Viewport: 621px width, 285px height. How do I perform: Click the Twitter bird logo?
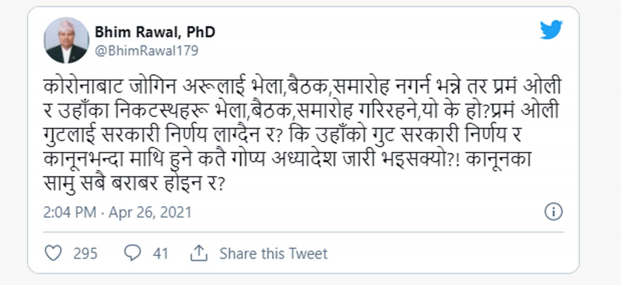[x=551, y=31]
